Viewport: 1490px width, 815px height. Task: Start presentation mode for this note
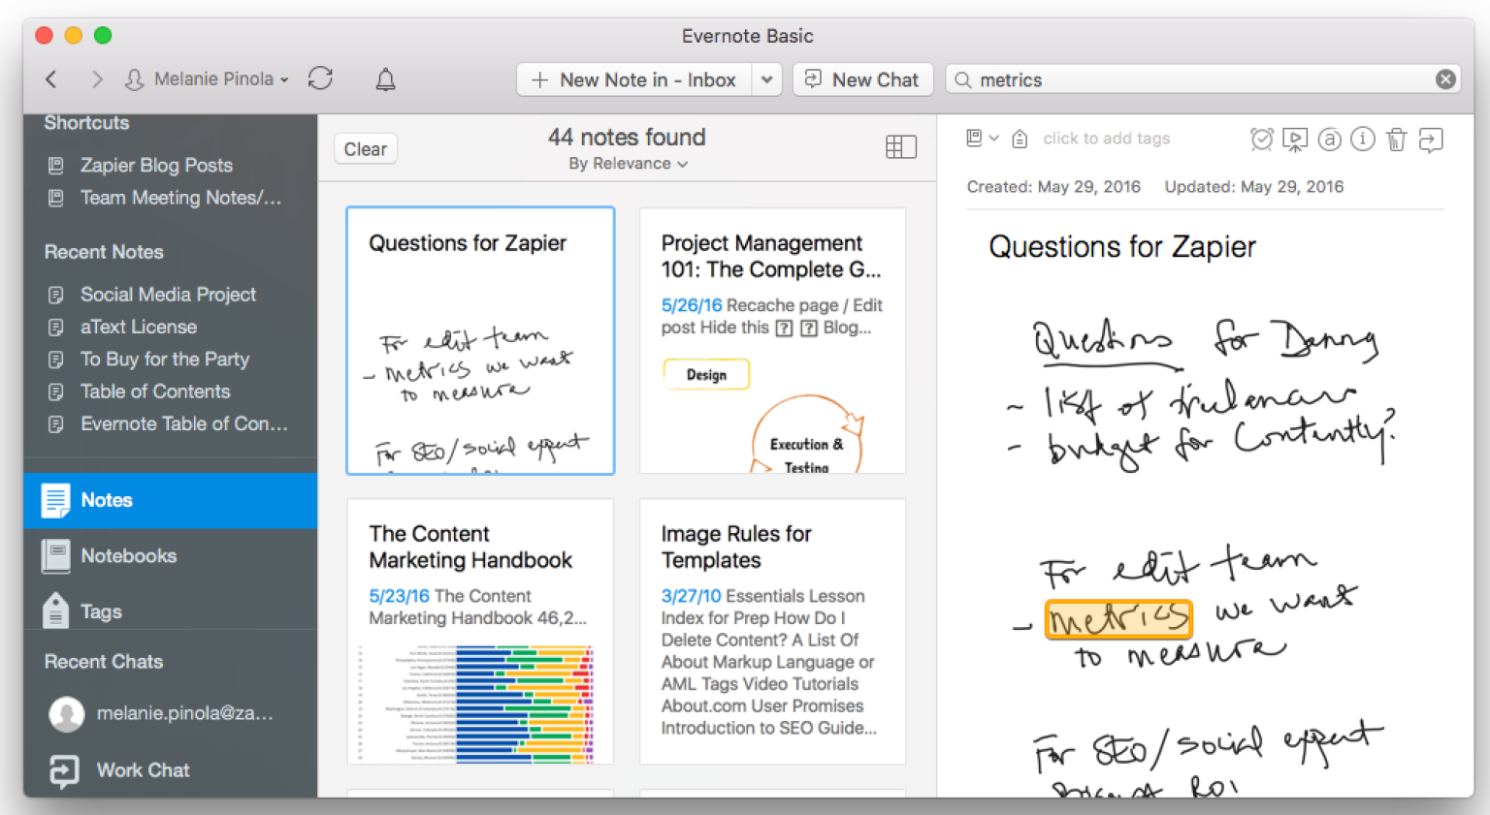pos(1296,139)
